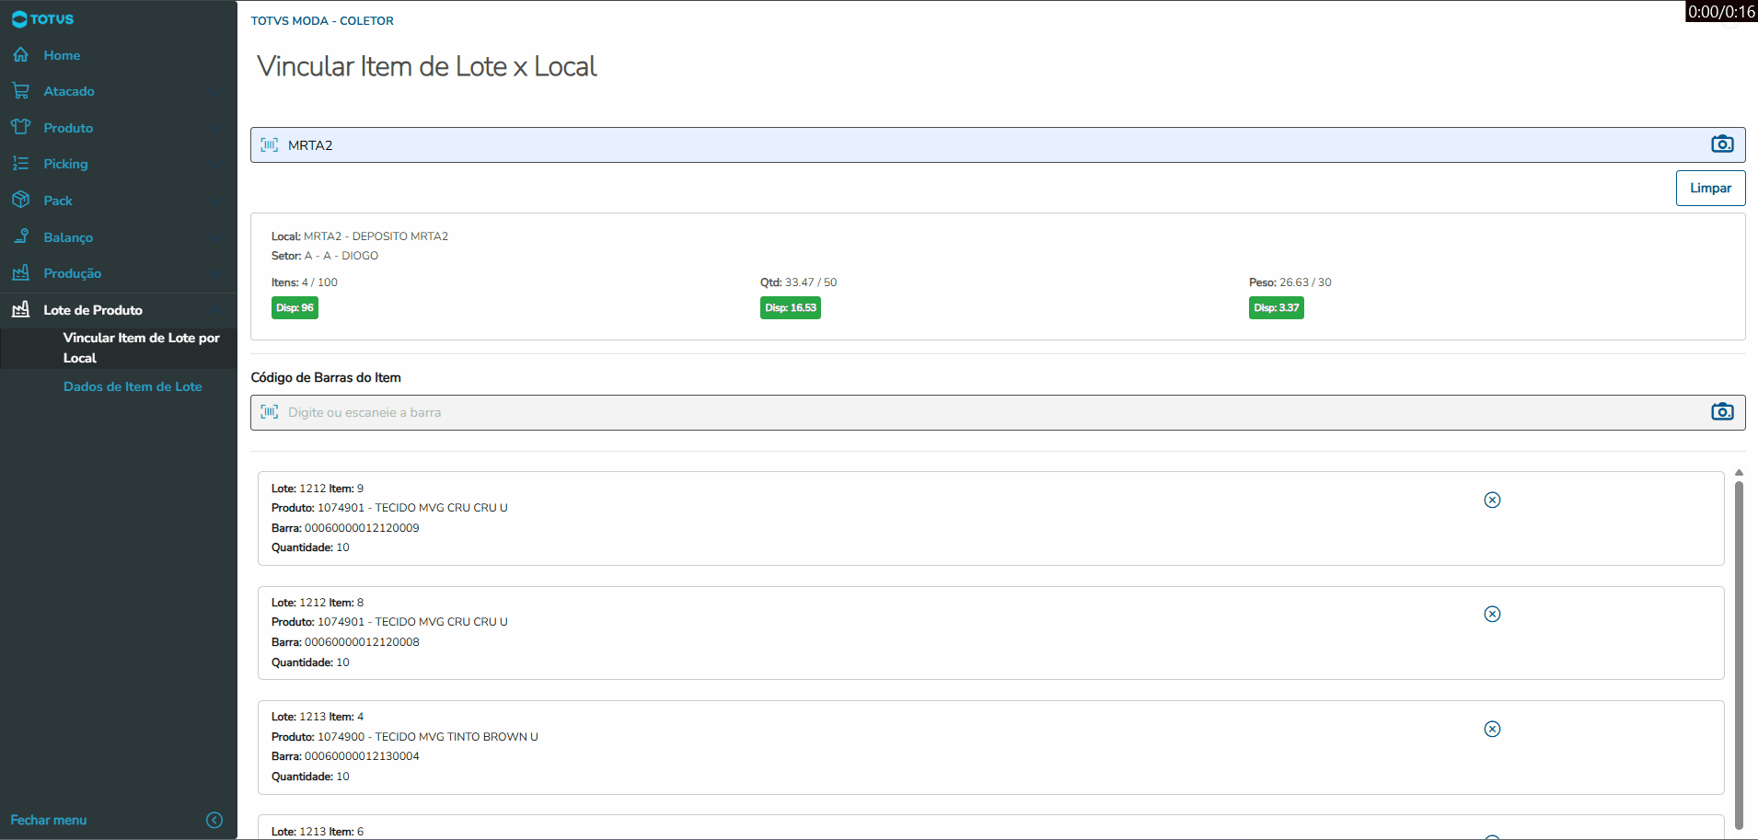This screenshot has height=840, width=1758.
Task: Expand the Produto submenu chevron
Action: (214, 128)
